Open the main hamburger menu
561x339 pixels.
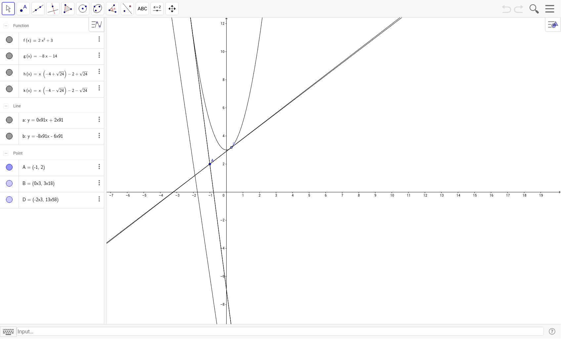[550, 9]
